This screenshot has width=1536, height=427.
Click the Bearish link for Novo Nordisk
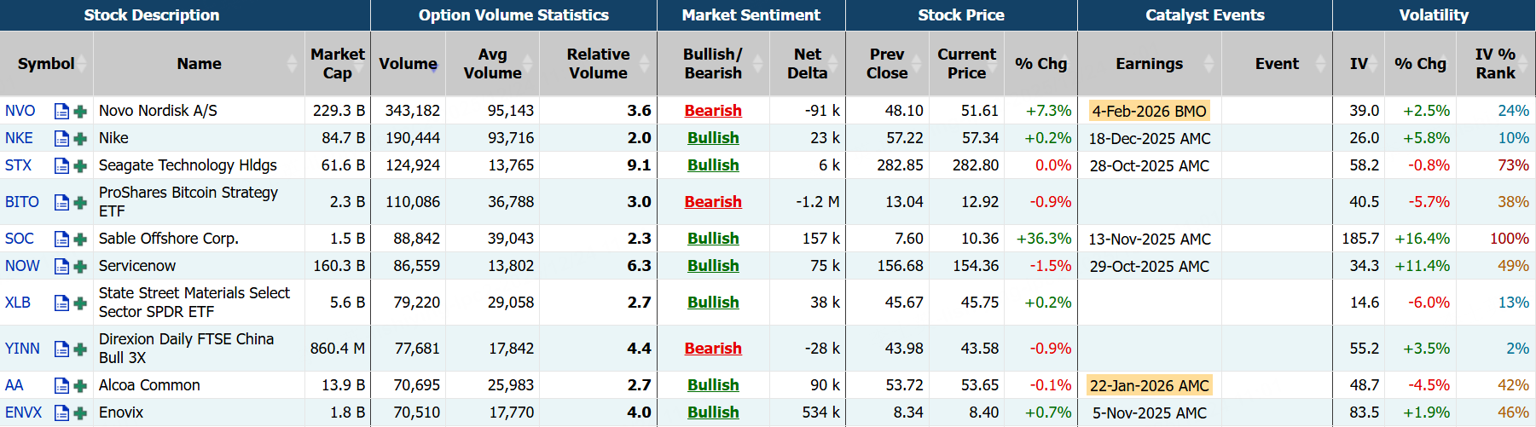click(x=713, y=111)
